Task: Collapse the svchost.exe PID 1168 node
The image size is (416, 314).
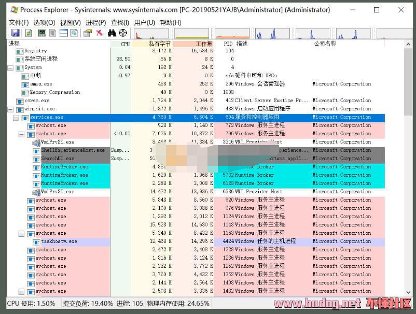Action: pyautogui.click(x=21, y=234)
